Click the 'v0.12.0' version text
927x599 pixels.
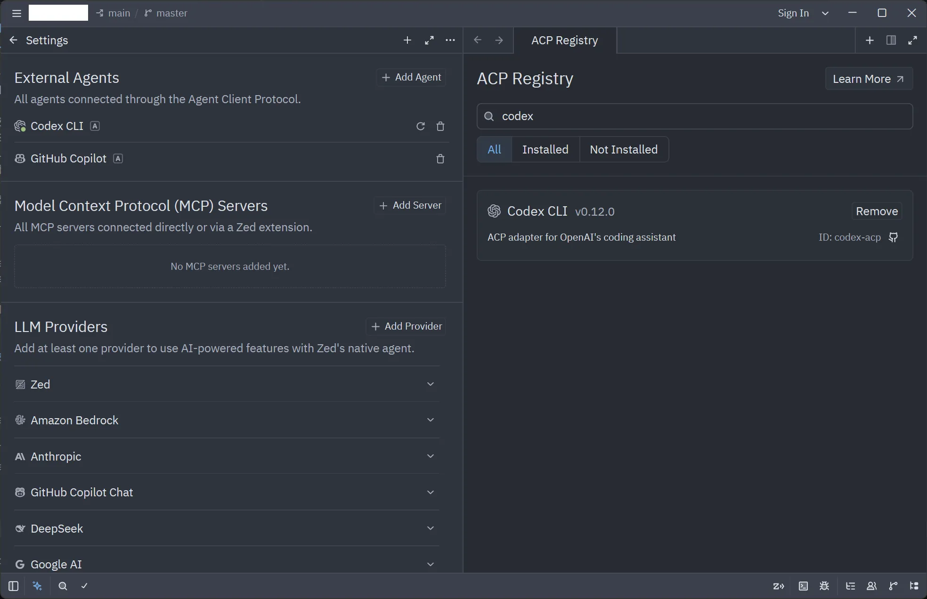point(595,212)
